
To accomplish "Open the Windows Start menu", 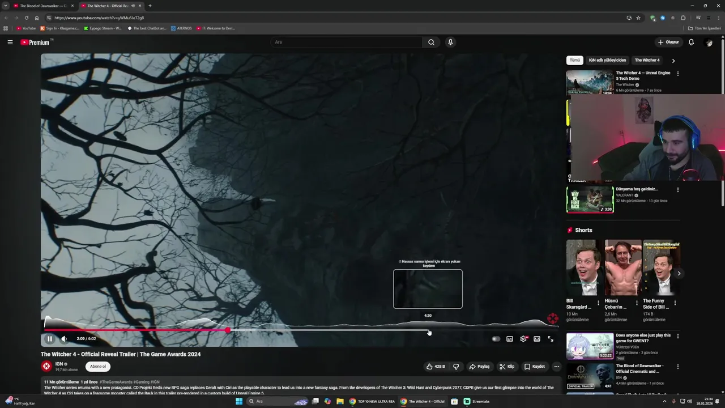I will [x=239, y=401].
